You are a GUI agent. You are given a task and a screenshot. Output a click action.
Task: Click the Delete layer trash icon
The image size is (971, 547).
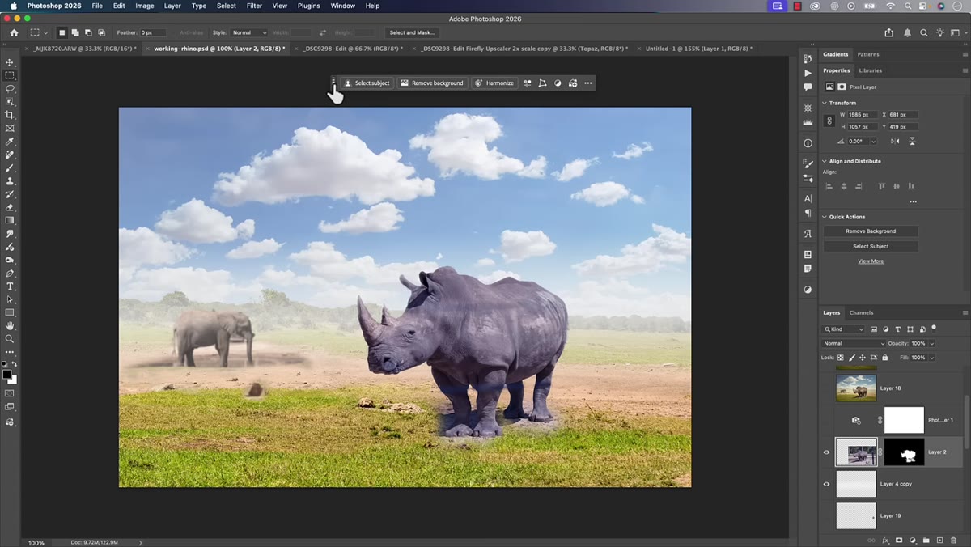click(x=953, y=540)
